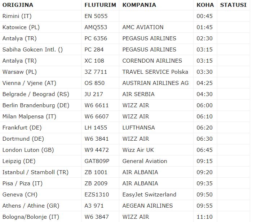Click the KOMPANIA column header
Image resolution: width=253 pixels, height=222 pixels.
point(139,5)
